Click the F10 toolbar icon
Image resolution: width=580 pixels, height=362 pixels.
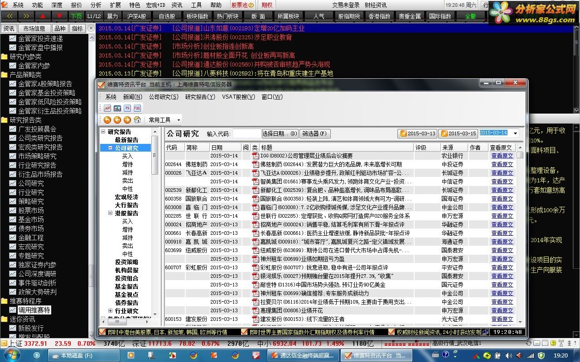tap(137, 108)
